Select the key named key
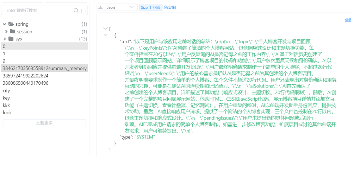 pos(44,98)
